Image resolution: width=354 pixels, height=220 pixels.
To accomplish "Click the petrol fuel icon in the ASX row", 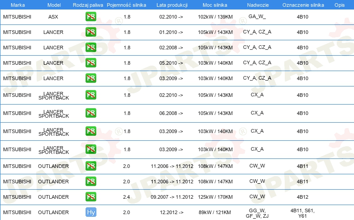I will pyautogui.click(x=91, y=16).
